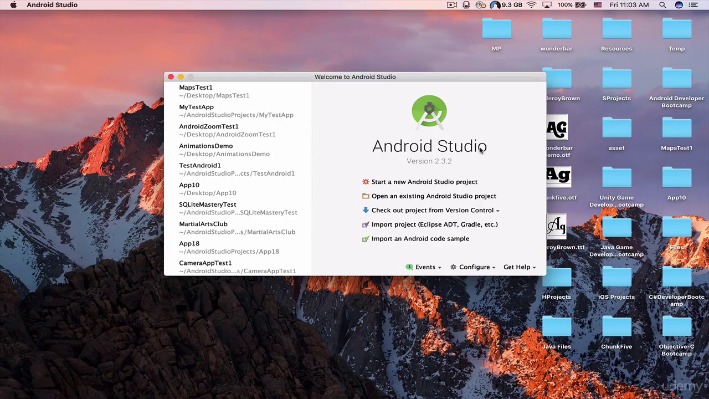
Task: Open the Configure gear menu
Action: (x=472, y=267)
